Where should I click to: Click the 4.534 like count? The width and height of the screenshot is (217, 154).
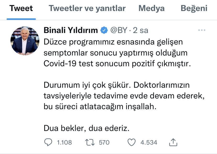point(149,142)
